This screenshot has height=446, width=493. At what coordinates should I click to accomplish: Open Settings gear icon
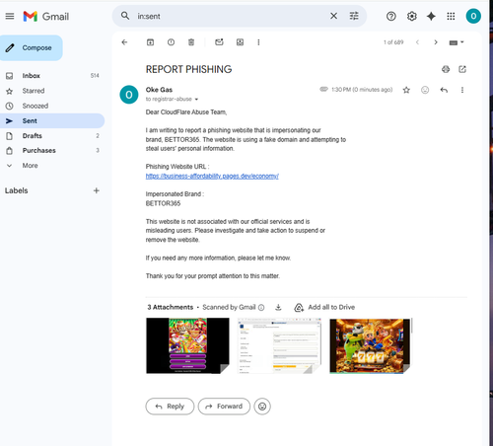[411, 16]
